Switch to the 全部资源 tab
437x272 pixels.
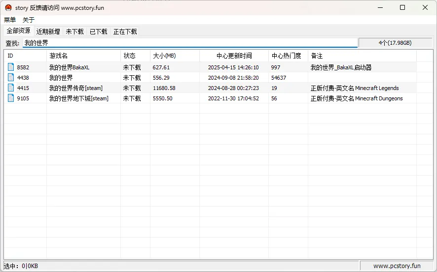point(18,30)
